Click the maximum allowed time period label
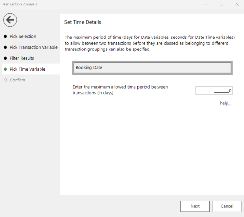The image size is (244, 217). pyautogui.click(x=120, y=90)
